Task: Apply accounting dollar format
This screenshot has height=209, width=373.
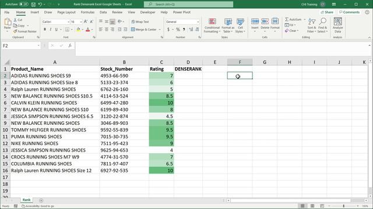Action: [x=168, y=30]
